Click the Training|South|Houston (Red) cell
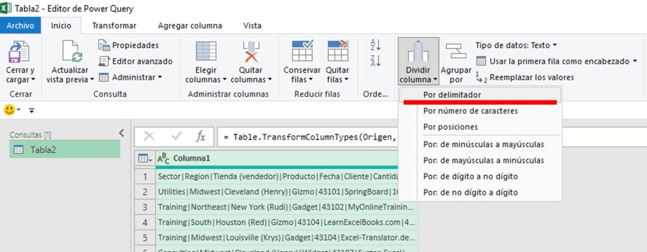647x252 pixels. [287, 222]
